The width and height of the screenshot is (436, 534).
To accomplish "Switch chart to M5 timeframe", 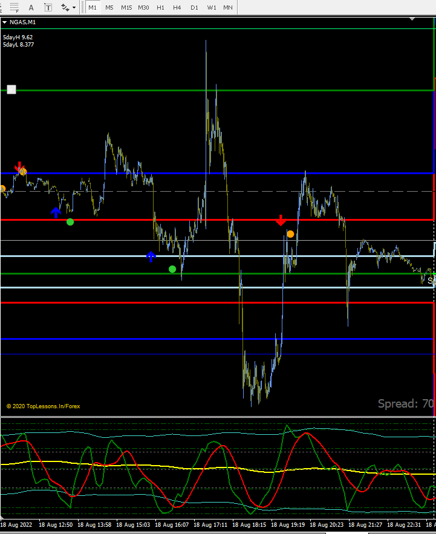I will [x=109, y=7].
